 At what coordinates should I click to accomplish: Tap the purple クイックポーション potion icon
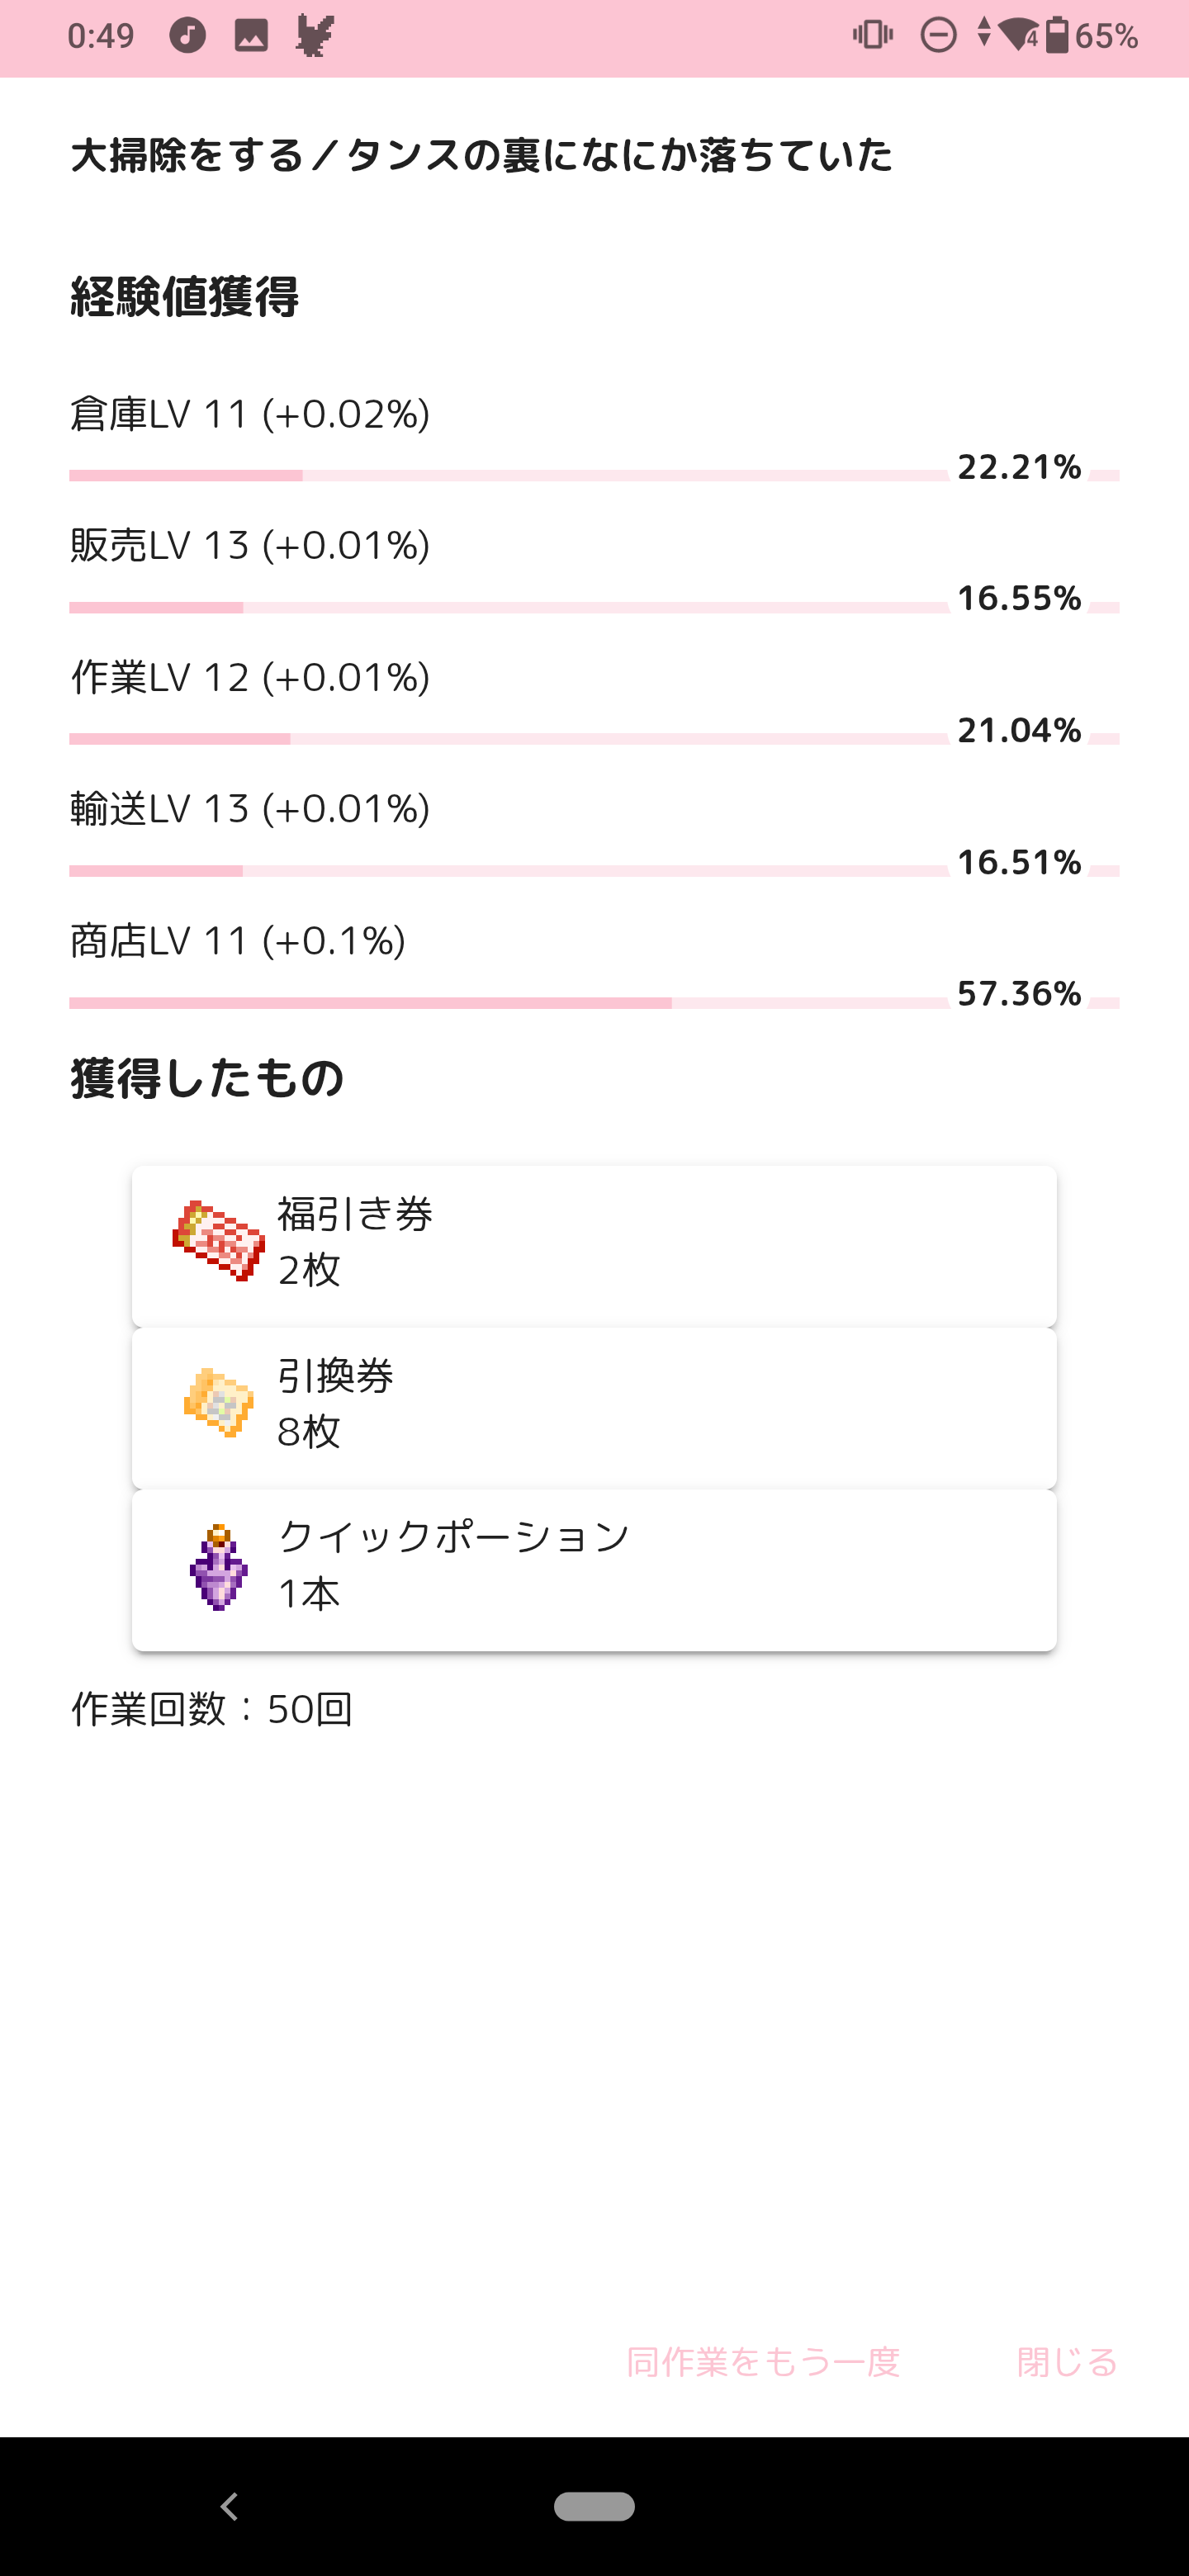click(x=218, y=1567)
